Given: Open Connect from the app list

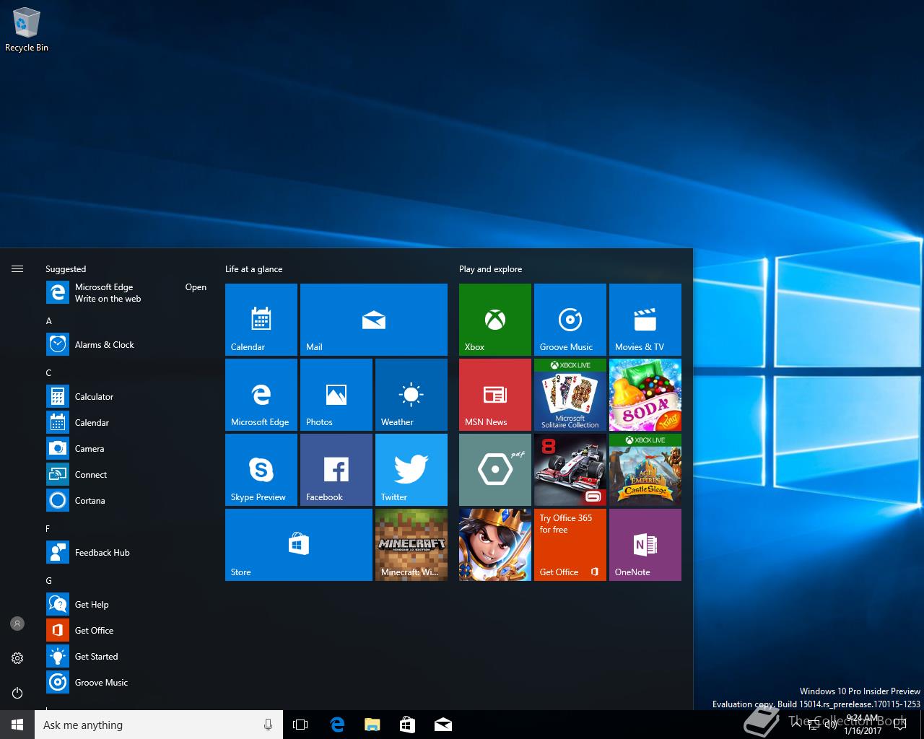Looking at the screenshot, I should (127, 475).
